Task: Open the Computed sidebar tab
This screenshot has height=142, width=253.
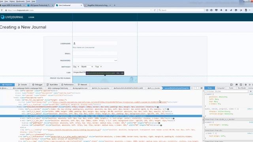Action: (x=221, y=88)
